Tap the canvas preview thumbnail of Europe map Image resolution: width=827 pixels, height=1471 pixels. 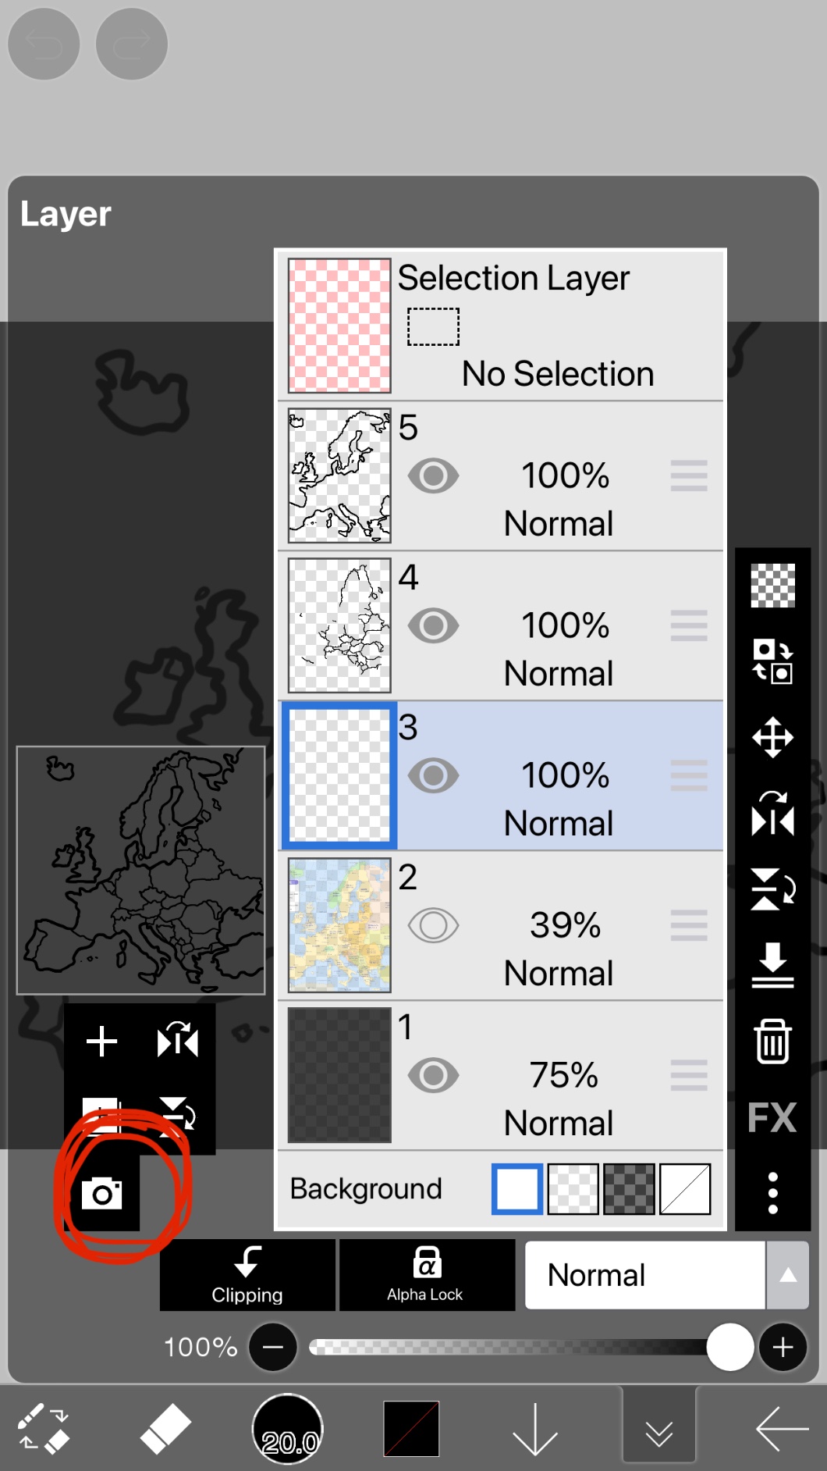pyautogui.click(x=140, y=870)
